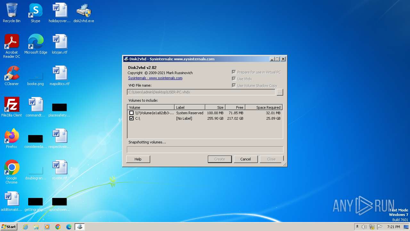Open FileZilla Client shortcut
This screenshot has height=231, width=410.
(x=12, y=107)
